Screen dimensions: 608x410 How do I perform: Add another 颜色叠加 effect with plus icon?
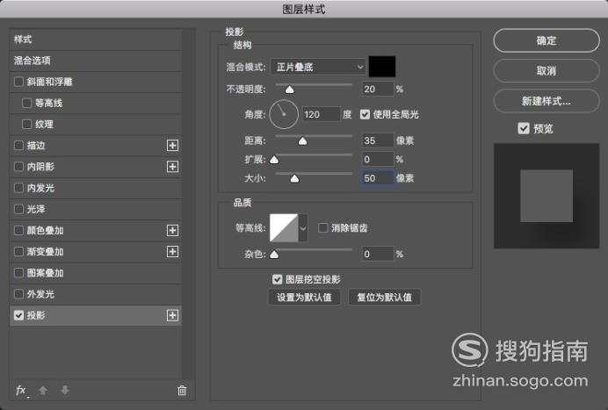pyautogui.click(x=172, y=230)
